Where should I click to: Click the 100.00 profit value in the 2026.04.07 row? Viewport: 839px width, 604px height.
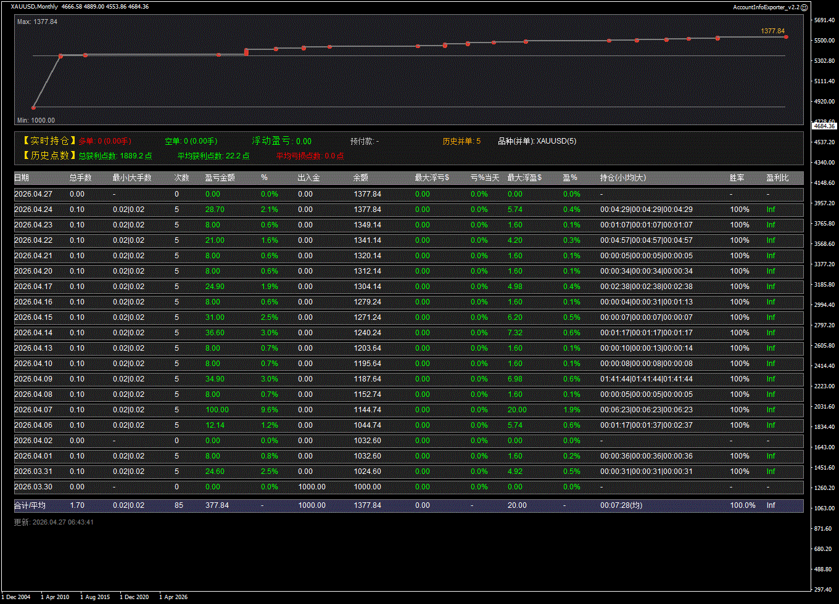pyautogui.click(x=217, y=410)
